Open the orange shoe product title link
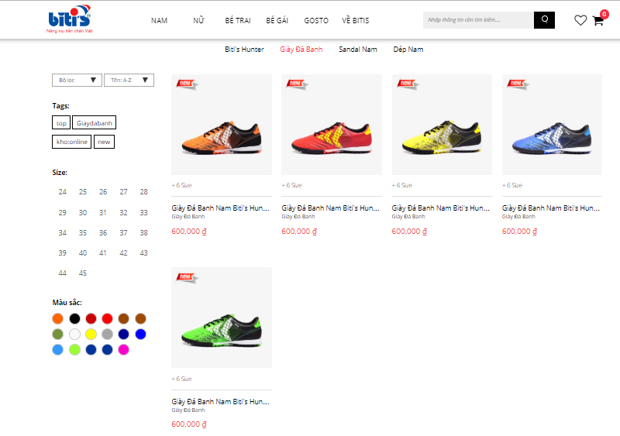Image resolution: width=620 pixels, height=436 pixels. (220, 208)
